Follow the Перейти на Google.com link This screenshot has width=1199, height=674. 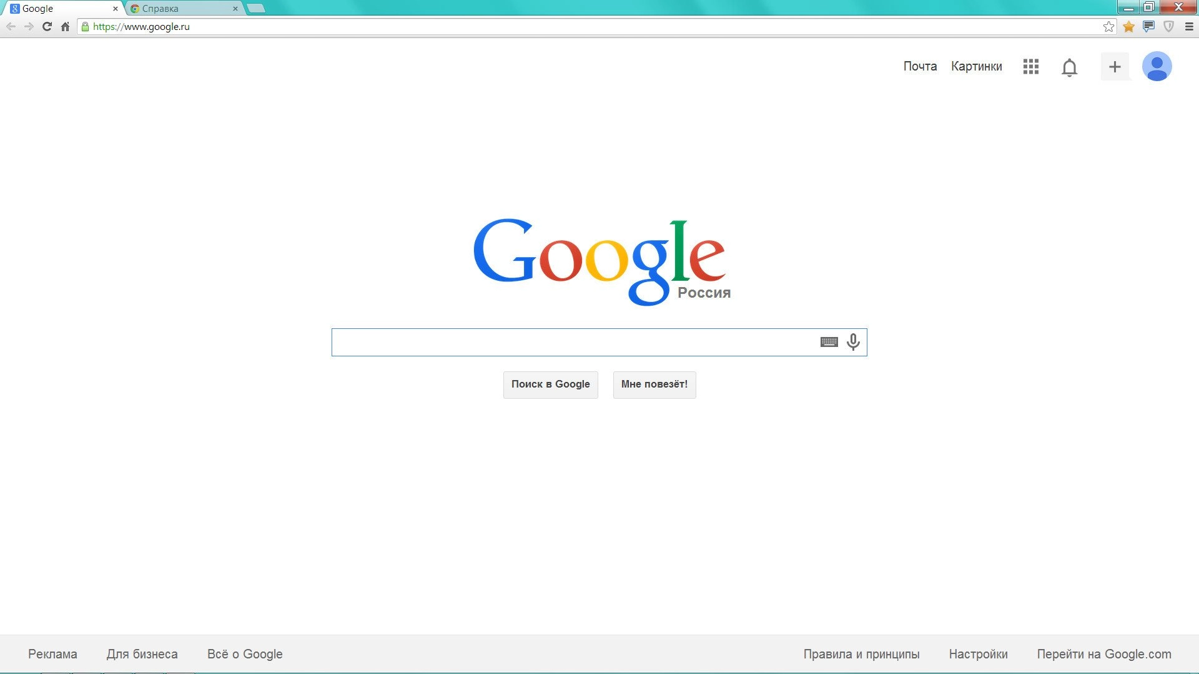(x=1104, y=654)
